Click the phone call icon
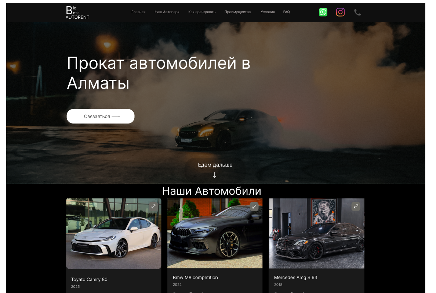 click(357, 12)
